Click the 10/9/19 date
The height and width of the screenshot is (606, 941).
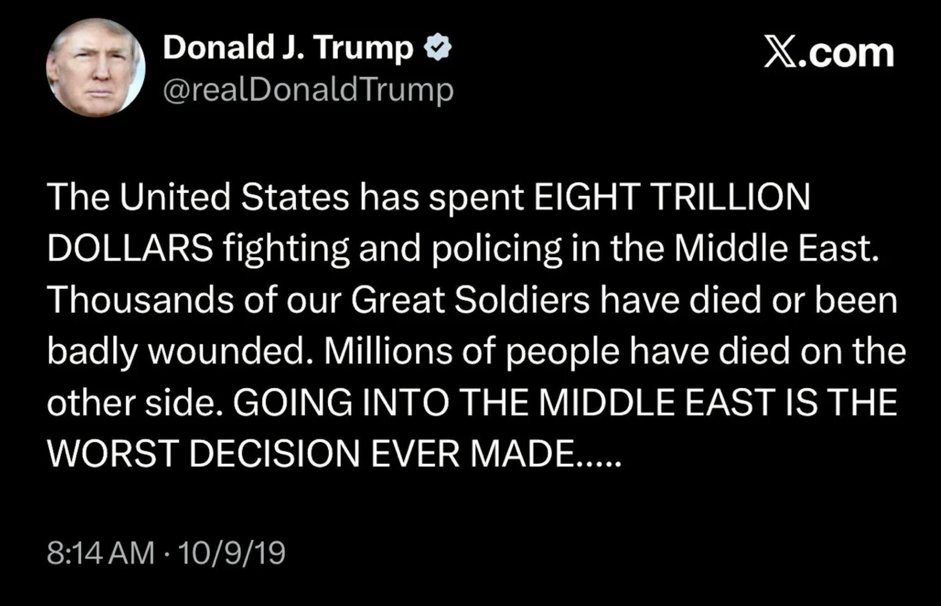pos(232,553)
